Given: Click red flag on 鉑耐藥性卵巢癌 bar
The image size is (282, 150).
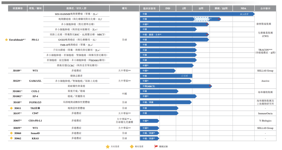Looking at the screenshot, I should coord(210,86).
